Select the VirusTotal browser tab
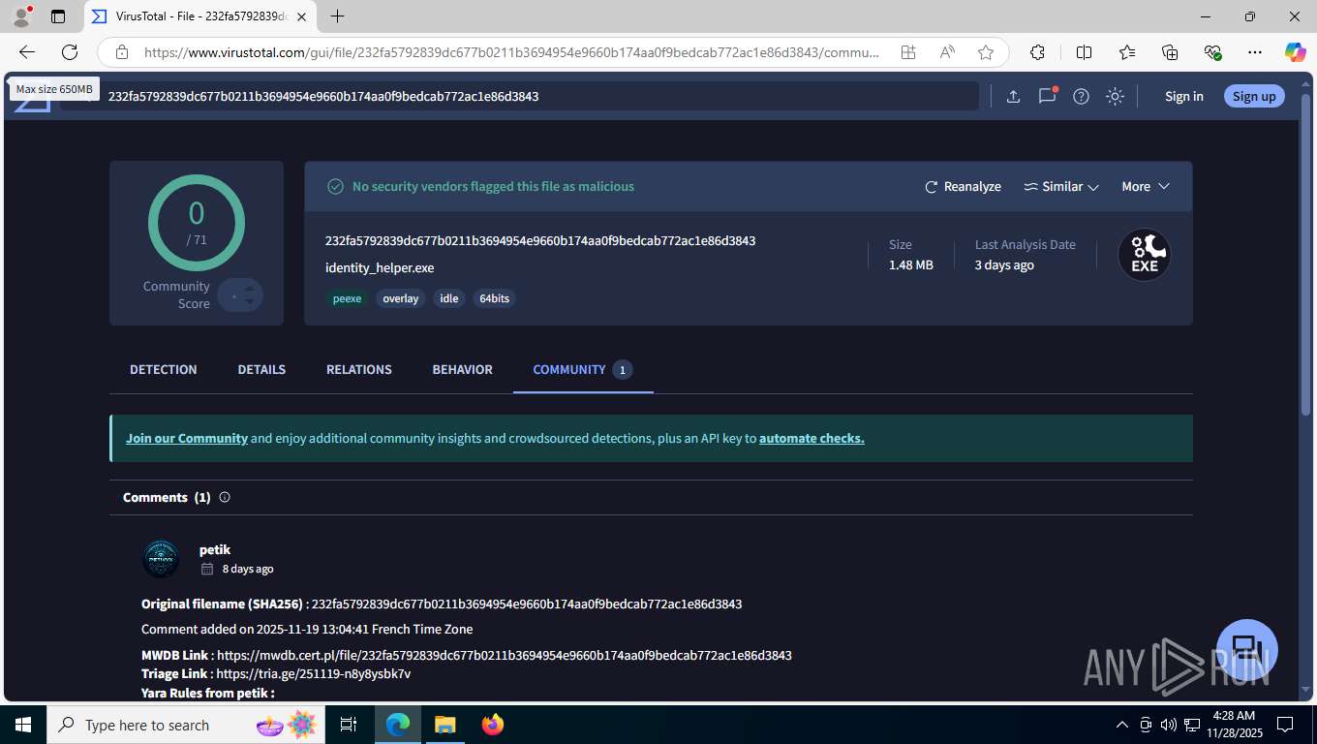 tap(200, 16)
